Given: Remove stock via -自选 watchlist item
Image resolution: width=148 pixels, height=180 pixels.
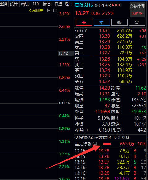Looking at the screenshot, I should [57, 4].
